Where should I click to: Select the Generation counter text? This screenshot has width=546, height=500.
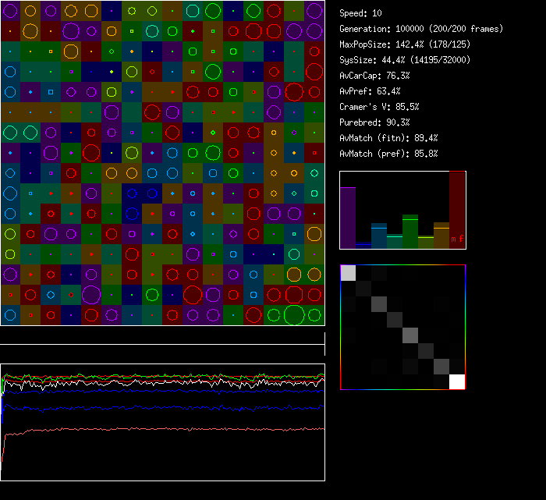420,29
